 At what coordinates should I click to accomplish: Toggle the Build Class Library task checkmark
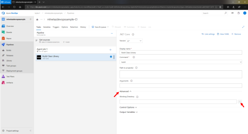click(111, 57)
